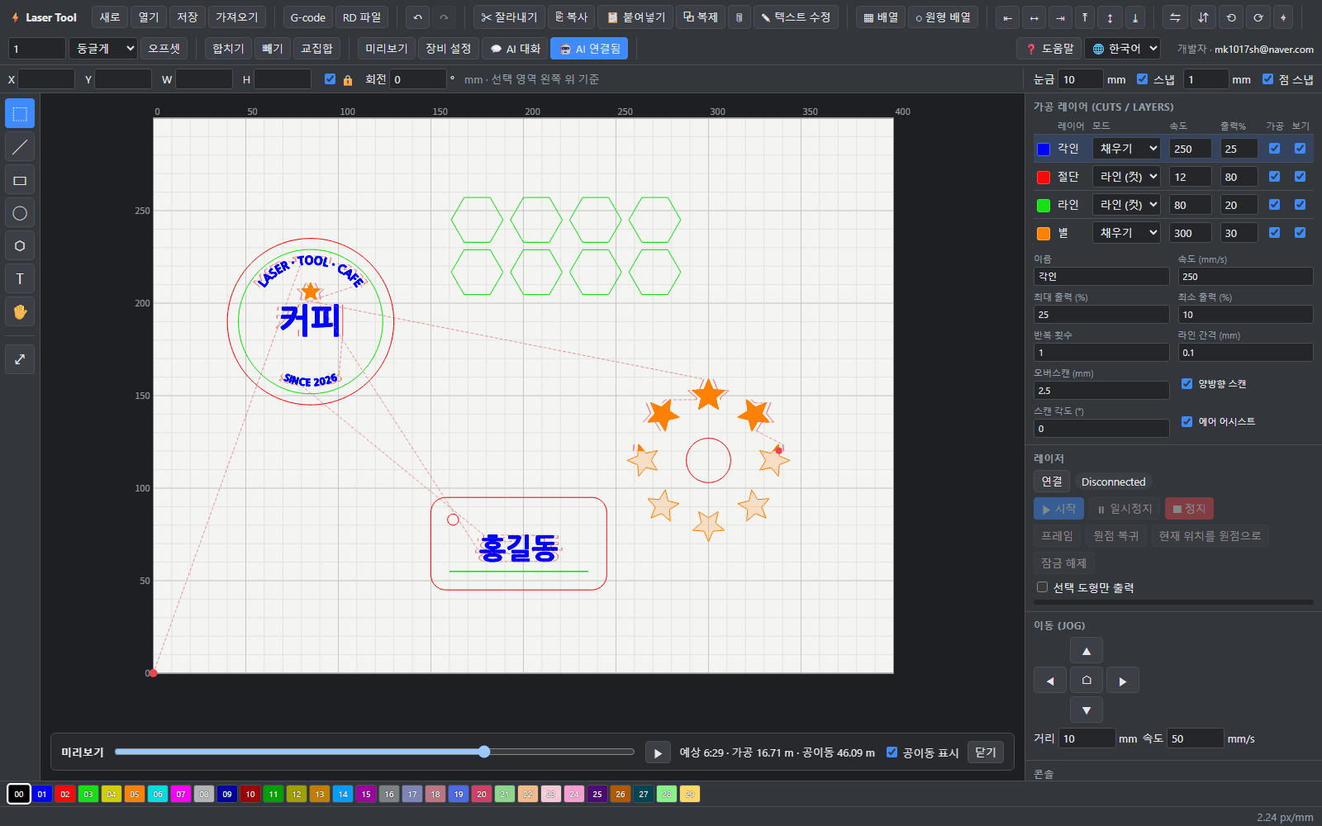Disable the 점 스냅 checkbox
The width and height of the screenshot is (1322, 826).
(x=1267, y=79)
